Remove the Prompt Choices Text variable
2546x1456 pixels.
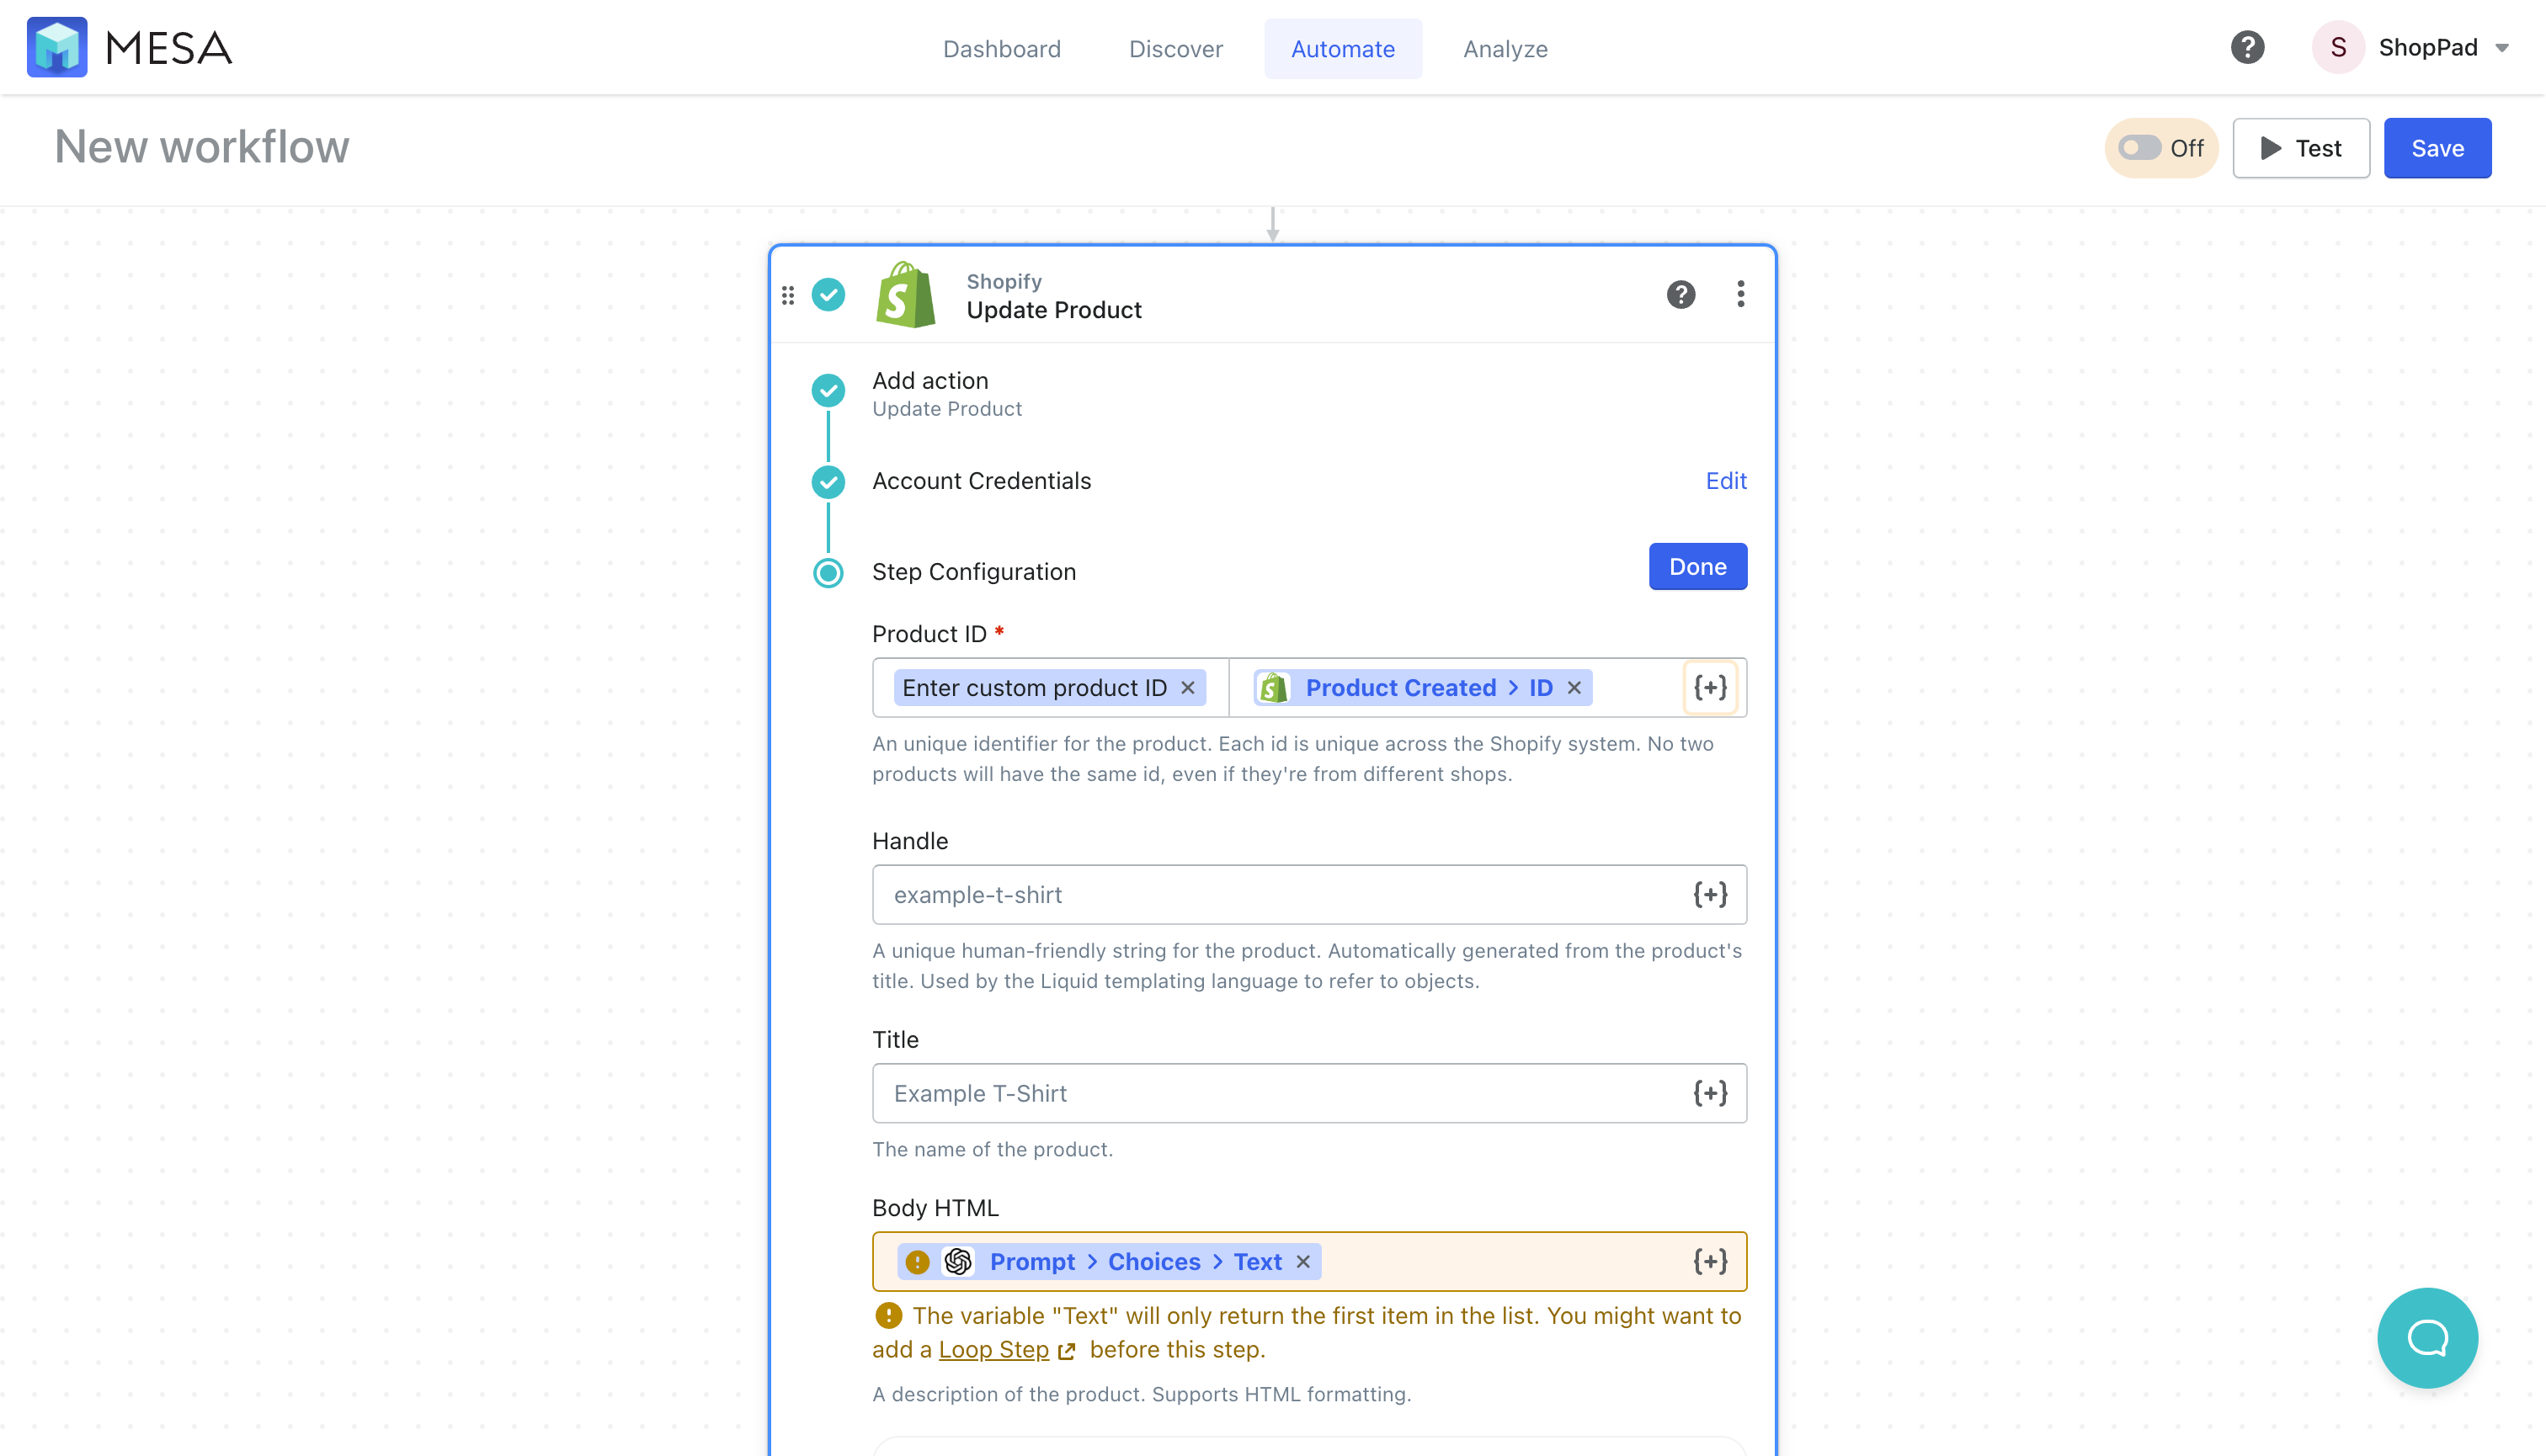click(1302, 1262)
